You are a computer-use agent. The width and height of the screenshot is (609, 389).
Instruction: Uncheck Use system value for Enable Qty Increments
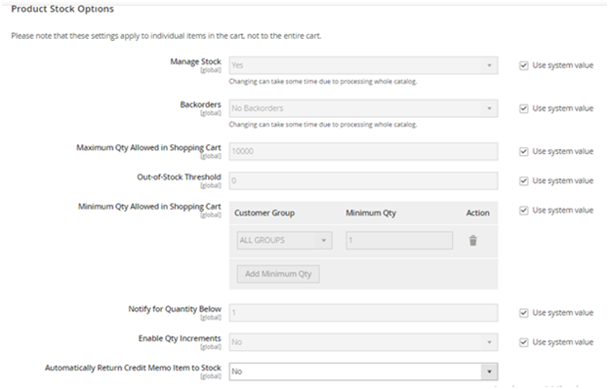click(x=523, y=342)
